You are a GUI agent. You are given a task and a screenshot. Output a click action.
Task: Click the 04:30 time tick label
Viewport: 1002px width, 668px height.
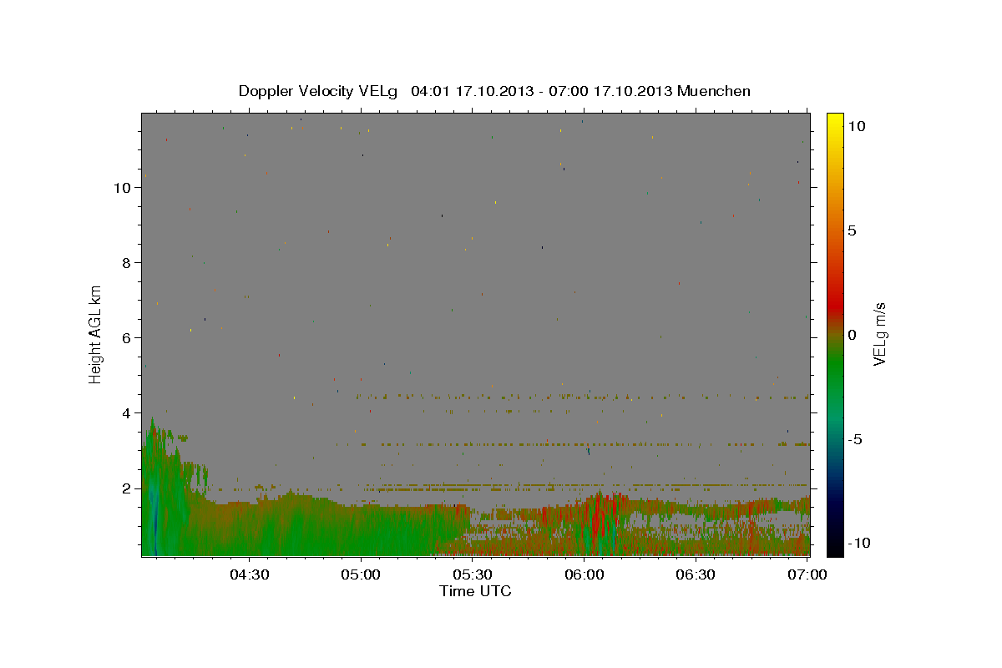250,574
